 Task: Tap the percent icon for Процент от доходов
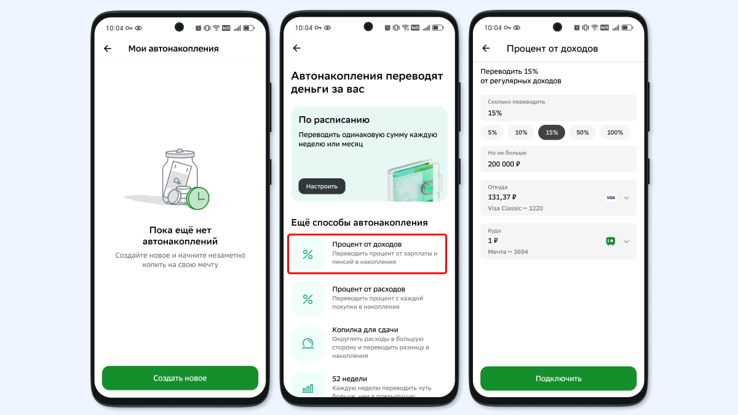tap(307, 255)
